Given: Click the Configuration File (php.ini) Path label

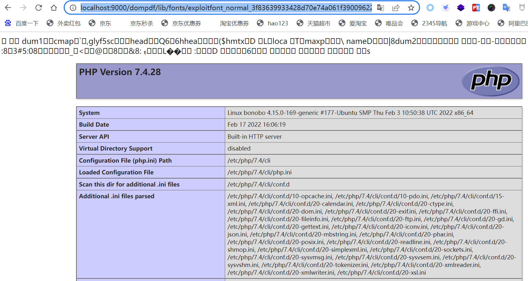Looking at the screenshot, I should [125, 160].
